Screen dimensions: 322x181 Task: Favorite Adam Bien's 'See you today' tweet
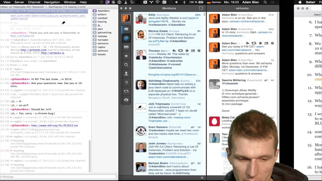(260, 43)
